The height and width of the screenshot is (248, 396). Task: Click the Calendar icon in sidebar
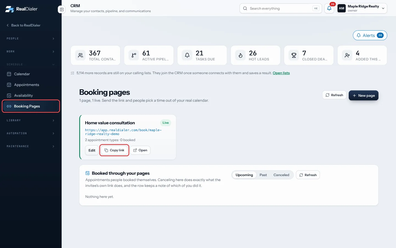pos(9,74)
